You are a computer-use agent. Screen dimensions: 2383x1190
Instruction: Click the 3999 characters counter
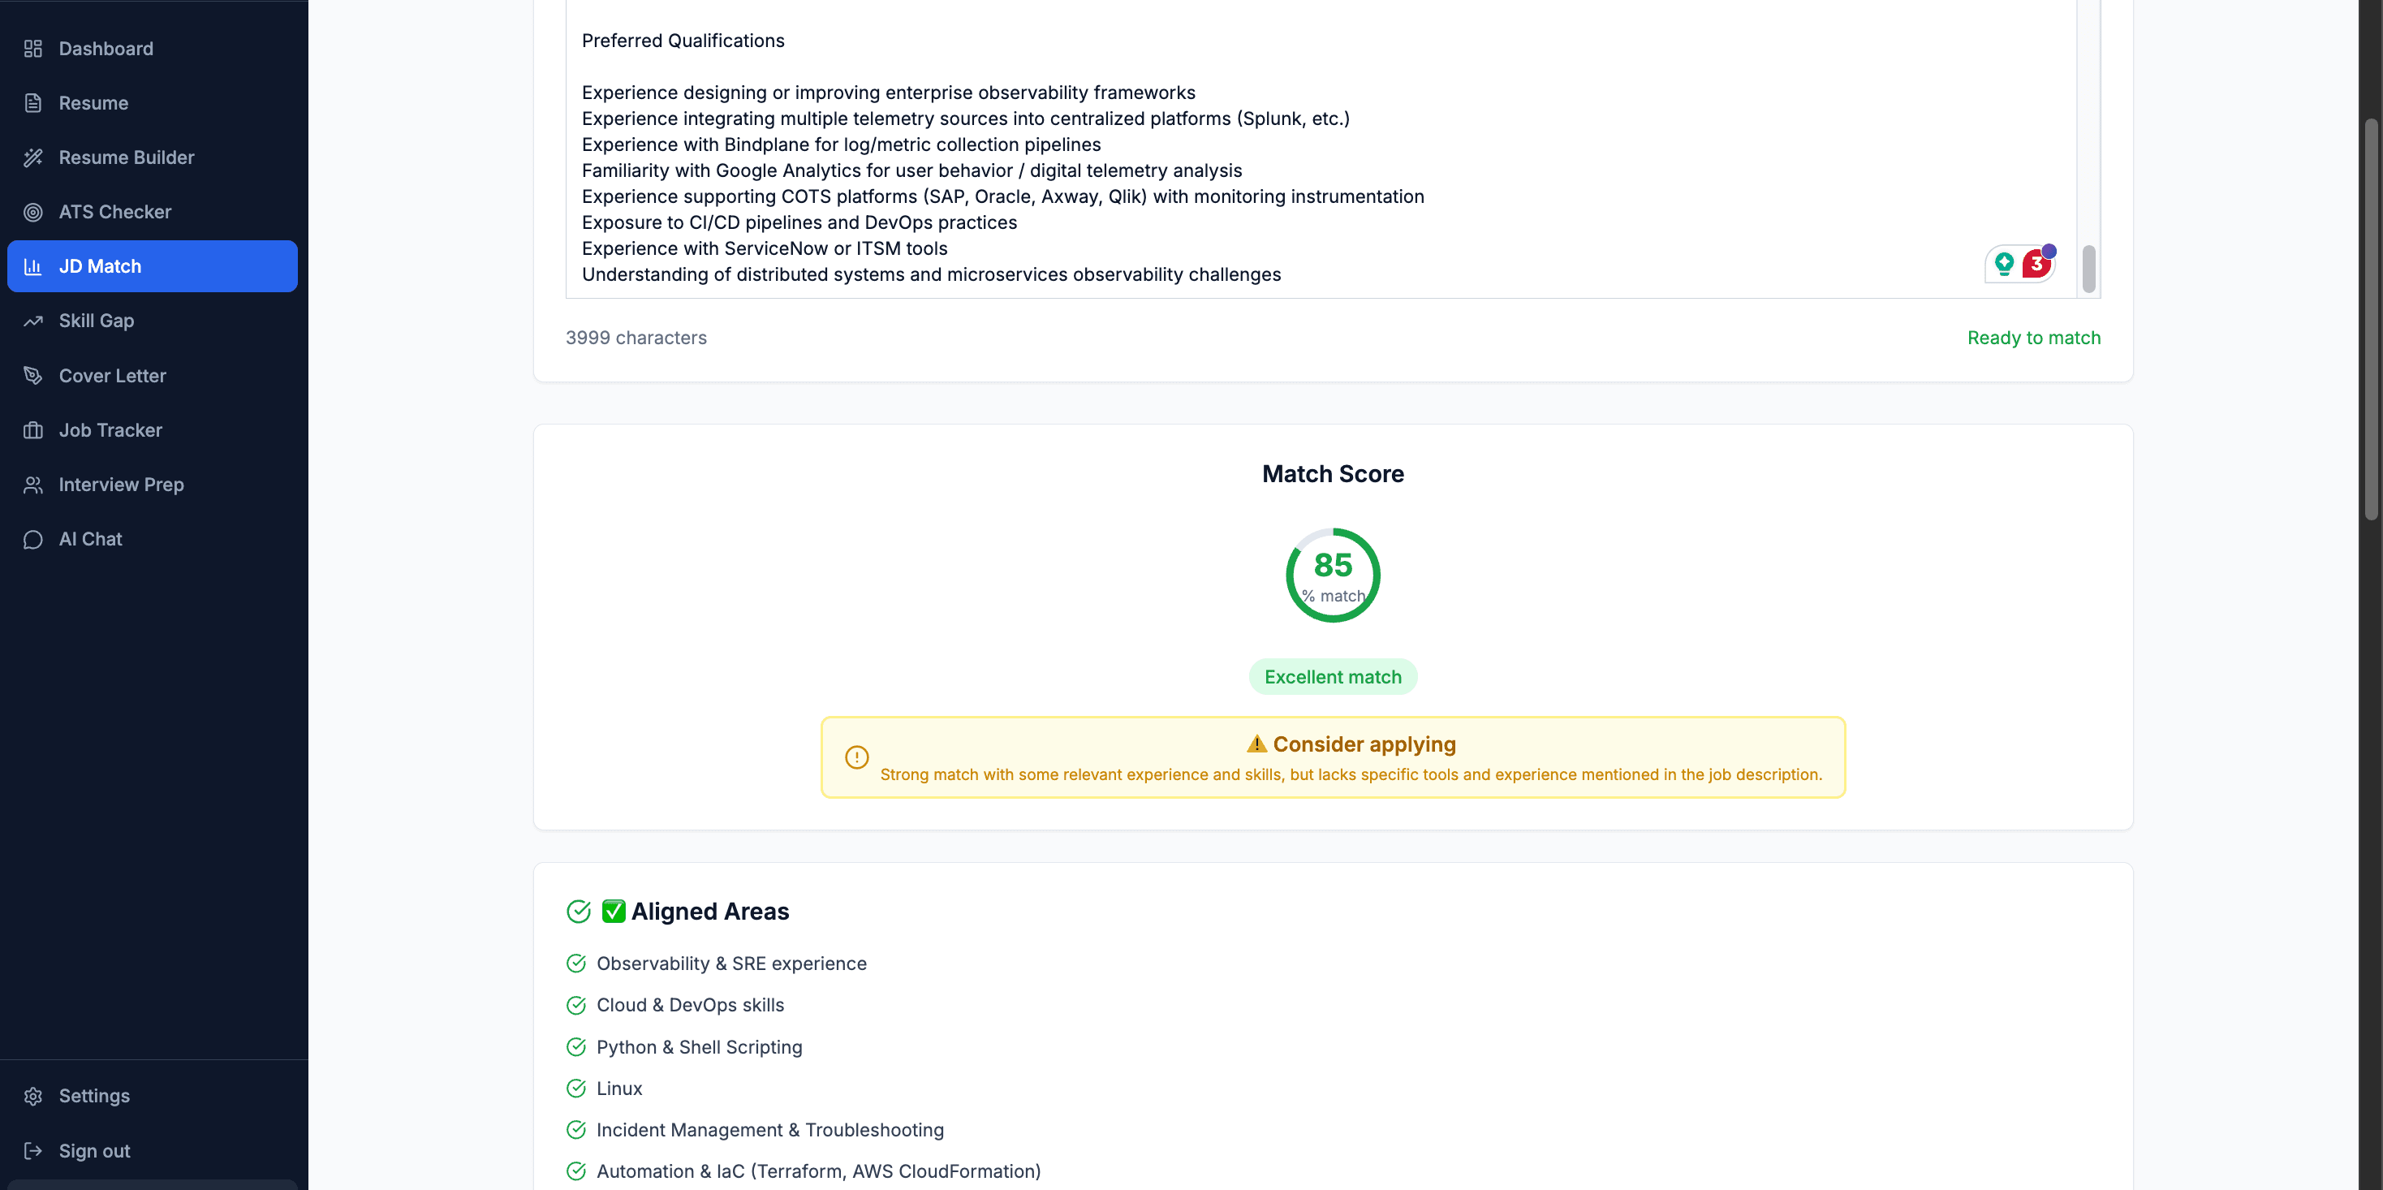636,338
